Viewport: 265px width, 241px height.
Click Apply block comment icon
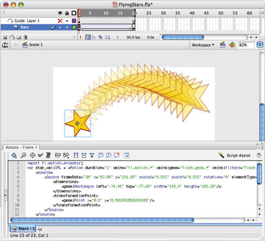coord(101,155)
